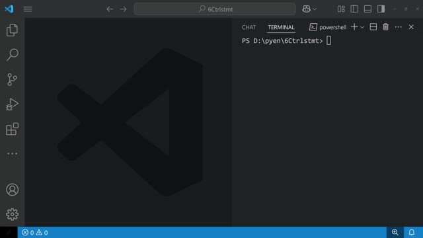Toggle the bottom panel visibility
The image size is (423, 238).
pos(367,9)
